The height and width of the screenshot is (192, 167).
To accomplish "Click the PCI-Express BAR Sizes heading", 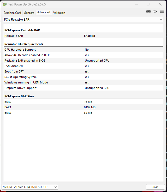I will tap(19, 96).
